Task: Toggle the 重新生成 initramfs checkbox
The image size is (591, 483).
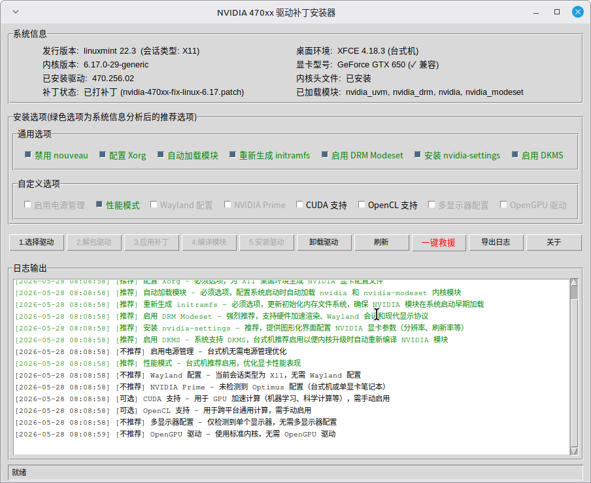Action: pyautogui.click(x=233, y=154)
